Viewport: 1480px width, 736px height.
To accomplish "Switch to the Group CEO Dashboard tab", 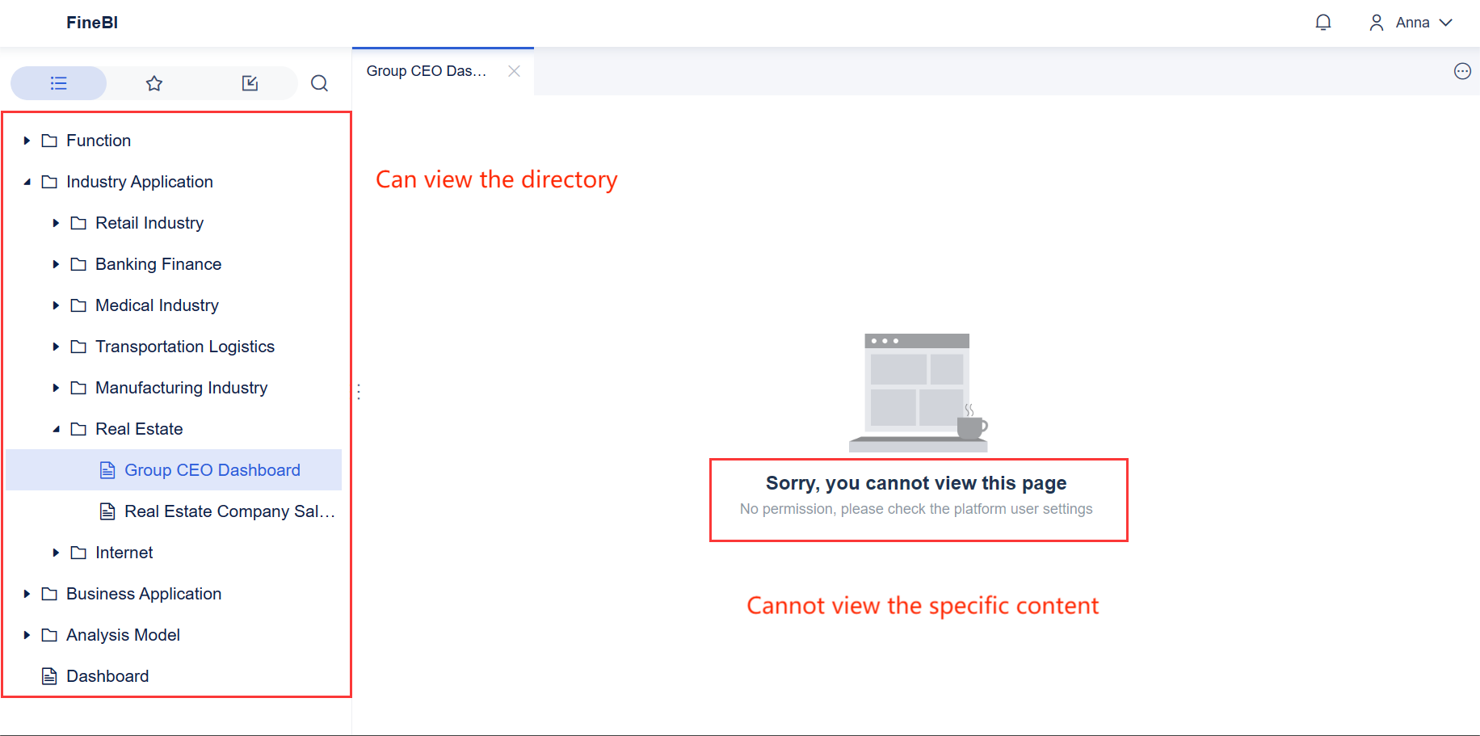I will click(x=426, y=71).
